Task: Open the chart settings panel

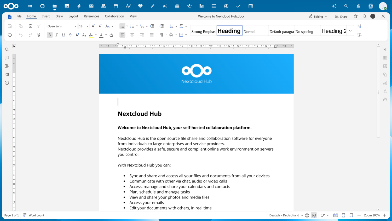Action: [x=385, y=82]
